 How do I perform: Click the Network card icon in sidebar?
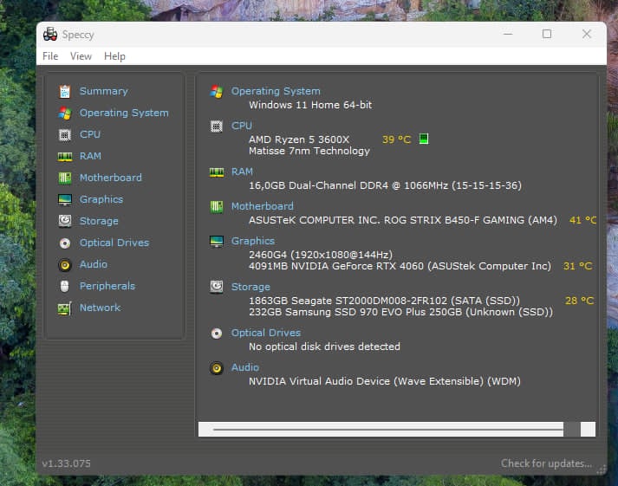(65, 308)
